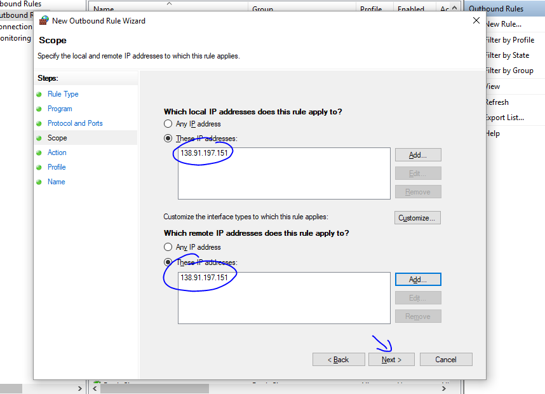Open the Protocol and Ports step
Screen dimensions: 545x394
click(x=75, y=123)
